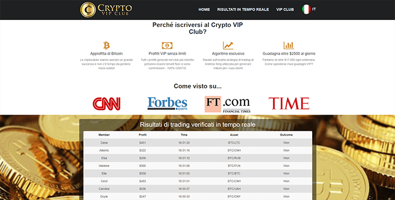Click the CNN logo
The width and height of the screenshot is (395, 200).
pyautogui.click(x=107, y=104)
